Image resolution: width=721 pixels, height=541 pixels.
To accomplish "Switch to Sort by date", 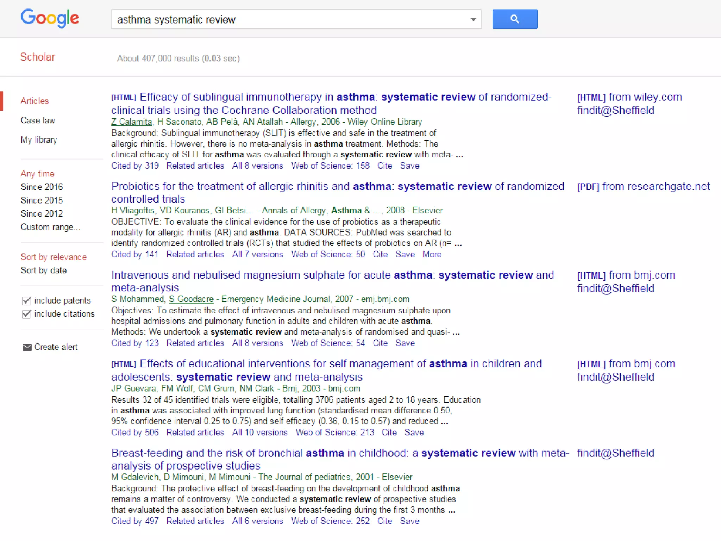I will pyautogui.click(x=43, y=270).
